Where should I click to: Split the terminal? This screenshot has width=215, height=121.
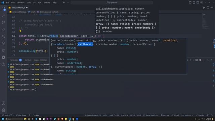coord(197,60)
